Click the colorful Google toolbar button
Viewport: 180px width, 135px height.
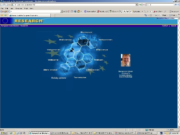[79, 11]
